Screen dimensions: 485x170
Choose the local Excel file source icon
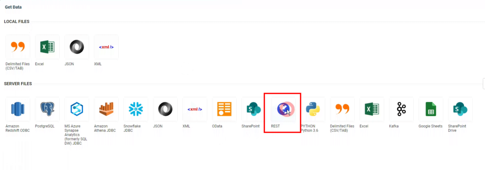(47, 47)
